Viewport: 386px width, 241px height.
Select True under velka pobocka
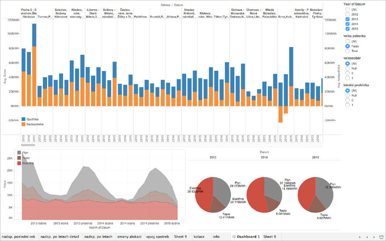pyautogui.click(x=348, y=51)
